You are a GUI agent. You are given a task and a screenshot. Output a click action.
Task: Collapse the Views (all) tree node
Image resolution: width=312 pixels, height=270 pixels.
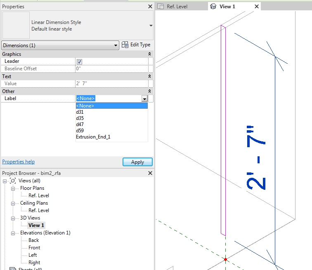tap(5, 181)
